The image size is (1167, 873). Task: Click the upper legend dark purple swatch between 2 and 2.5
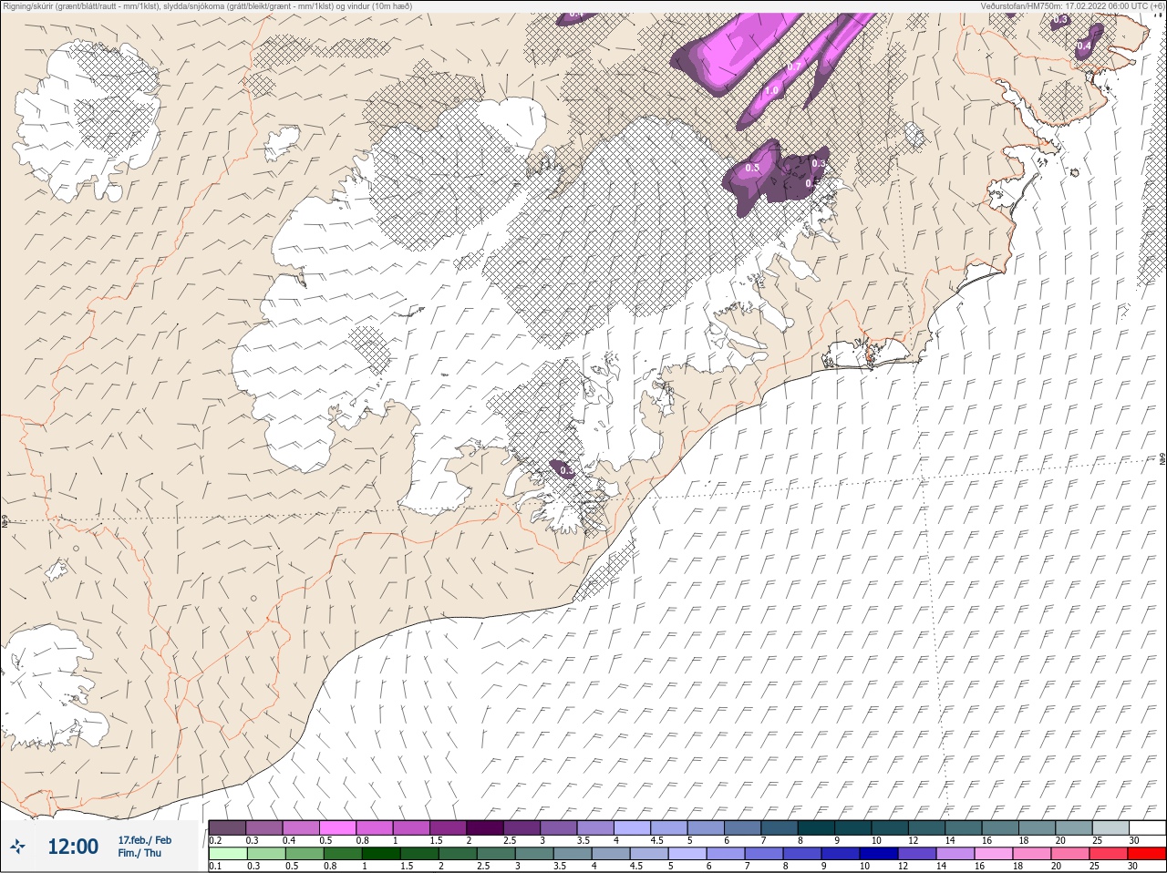tap(486, 827)
